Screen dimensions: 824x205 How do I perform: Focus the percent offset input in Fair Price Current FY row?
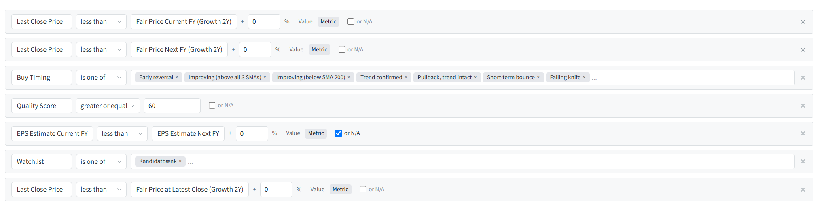coord(264,22)
